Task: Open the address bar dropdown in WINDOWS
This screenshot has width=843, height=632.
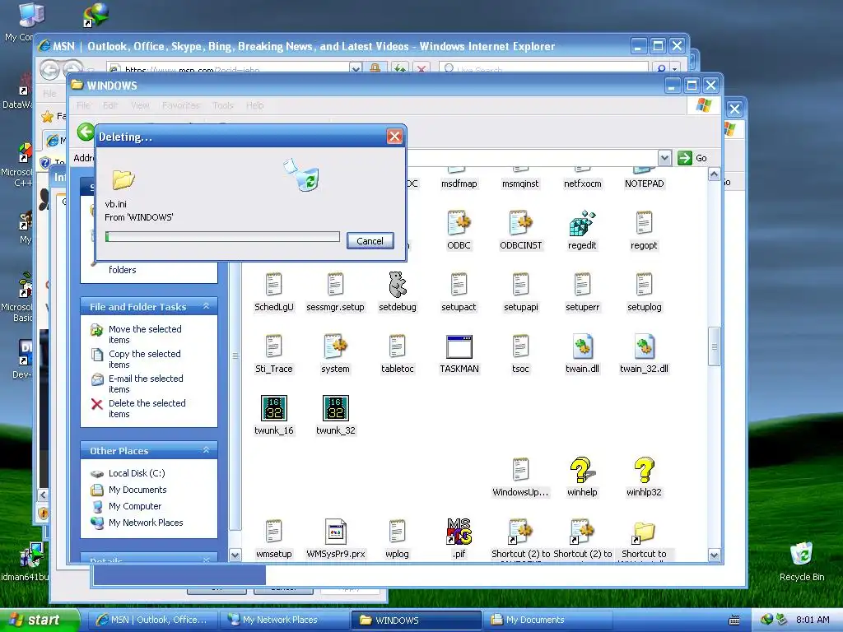Action: (x=664, y=158)
